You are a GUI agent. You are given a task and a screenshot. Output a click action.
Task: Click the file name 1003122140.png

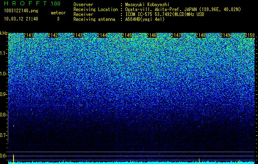tap(21, 11)
